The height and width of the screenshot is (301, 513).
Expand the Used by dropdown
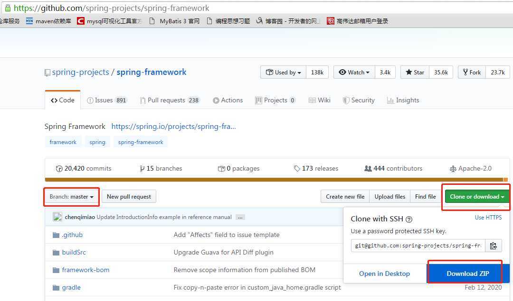(283, 73)
